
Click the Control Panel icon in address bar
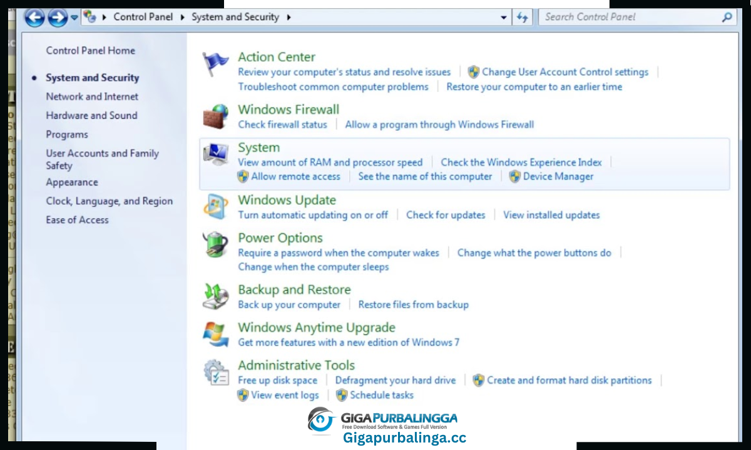pos(89,17)
